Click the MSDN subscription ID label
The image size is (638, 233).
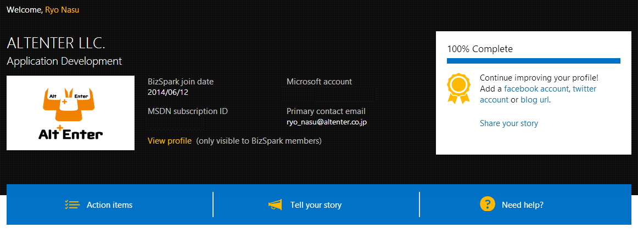click(188, 111)
